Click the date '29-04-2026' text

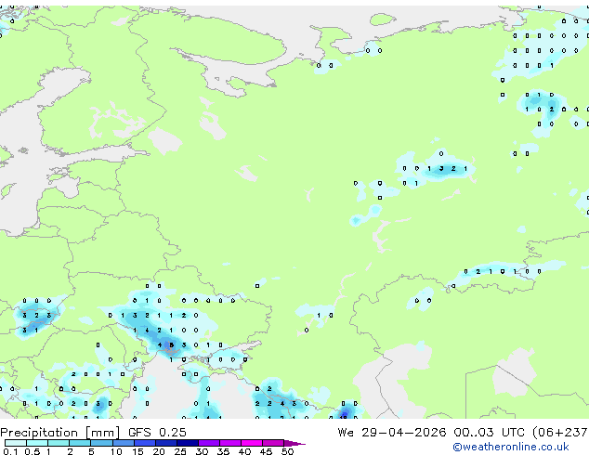[404, 432]
